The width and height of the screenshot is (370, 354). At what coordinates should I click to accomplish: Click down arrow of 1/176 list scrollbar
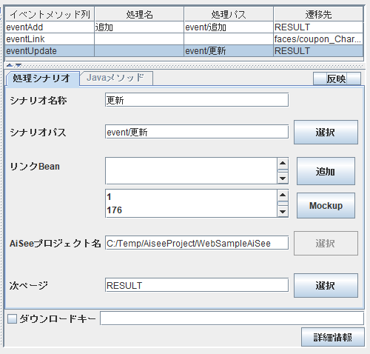283,212
